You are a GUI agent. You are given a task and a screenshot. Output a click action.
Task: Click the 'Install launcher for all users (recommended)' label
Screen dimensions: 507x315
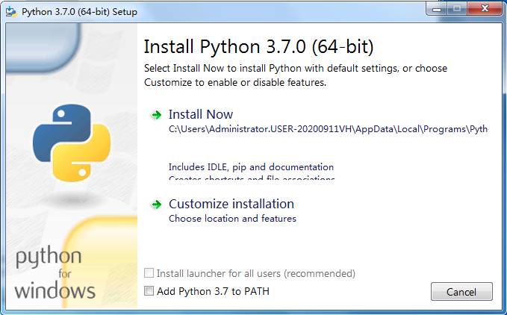tap(255, 274)
